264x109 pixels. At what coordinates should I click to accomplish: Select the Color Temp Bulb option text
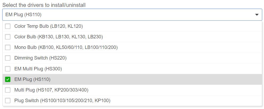click(48, 26)
